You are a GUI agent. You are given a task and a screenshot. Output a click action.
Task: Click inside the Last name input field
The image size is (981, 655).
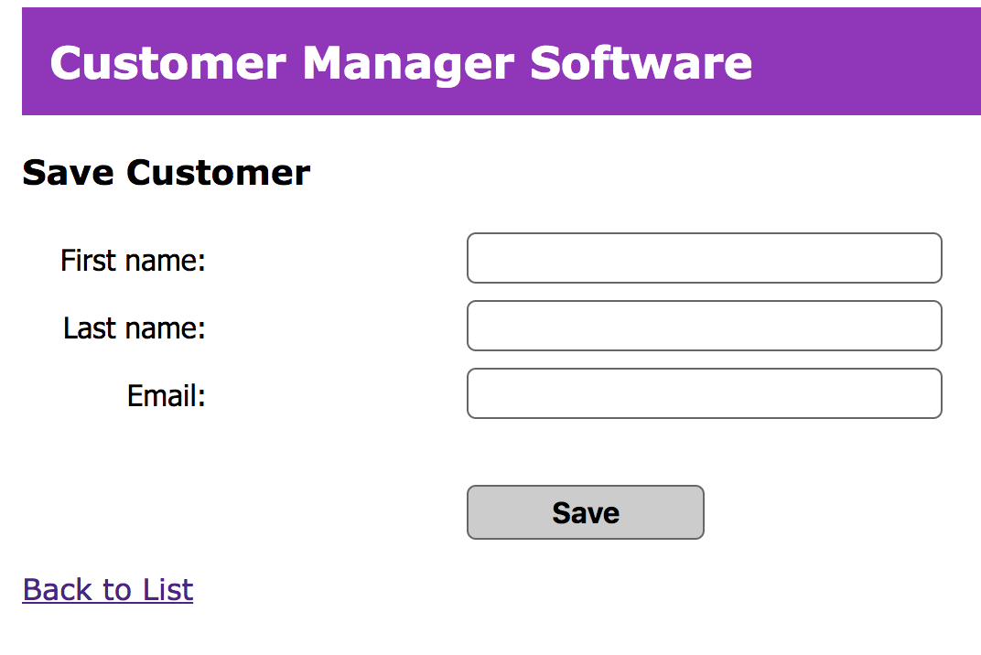704,326
